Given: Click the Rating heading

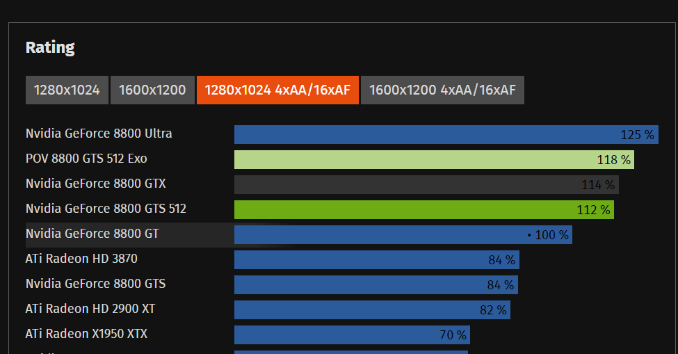Looking at the screenshot, I should click(x=50, y=47).
